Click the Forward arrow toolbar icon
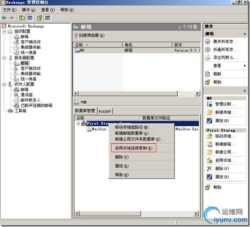The image size is (250, 227). coord(11,18)
